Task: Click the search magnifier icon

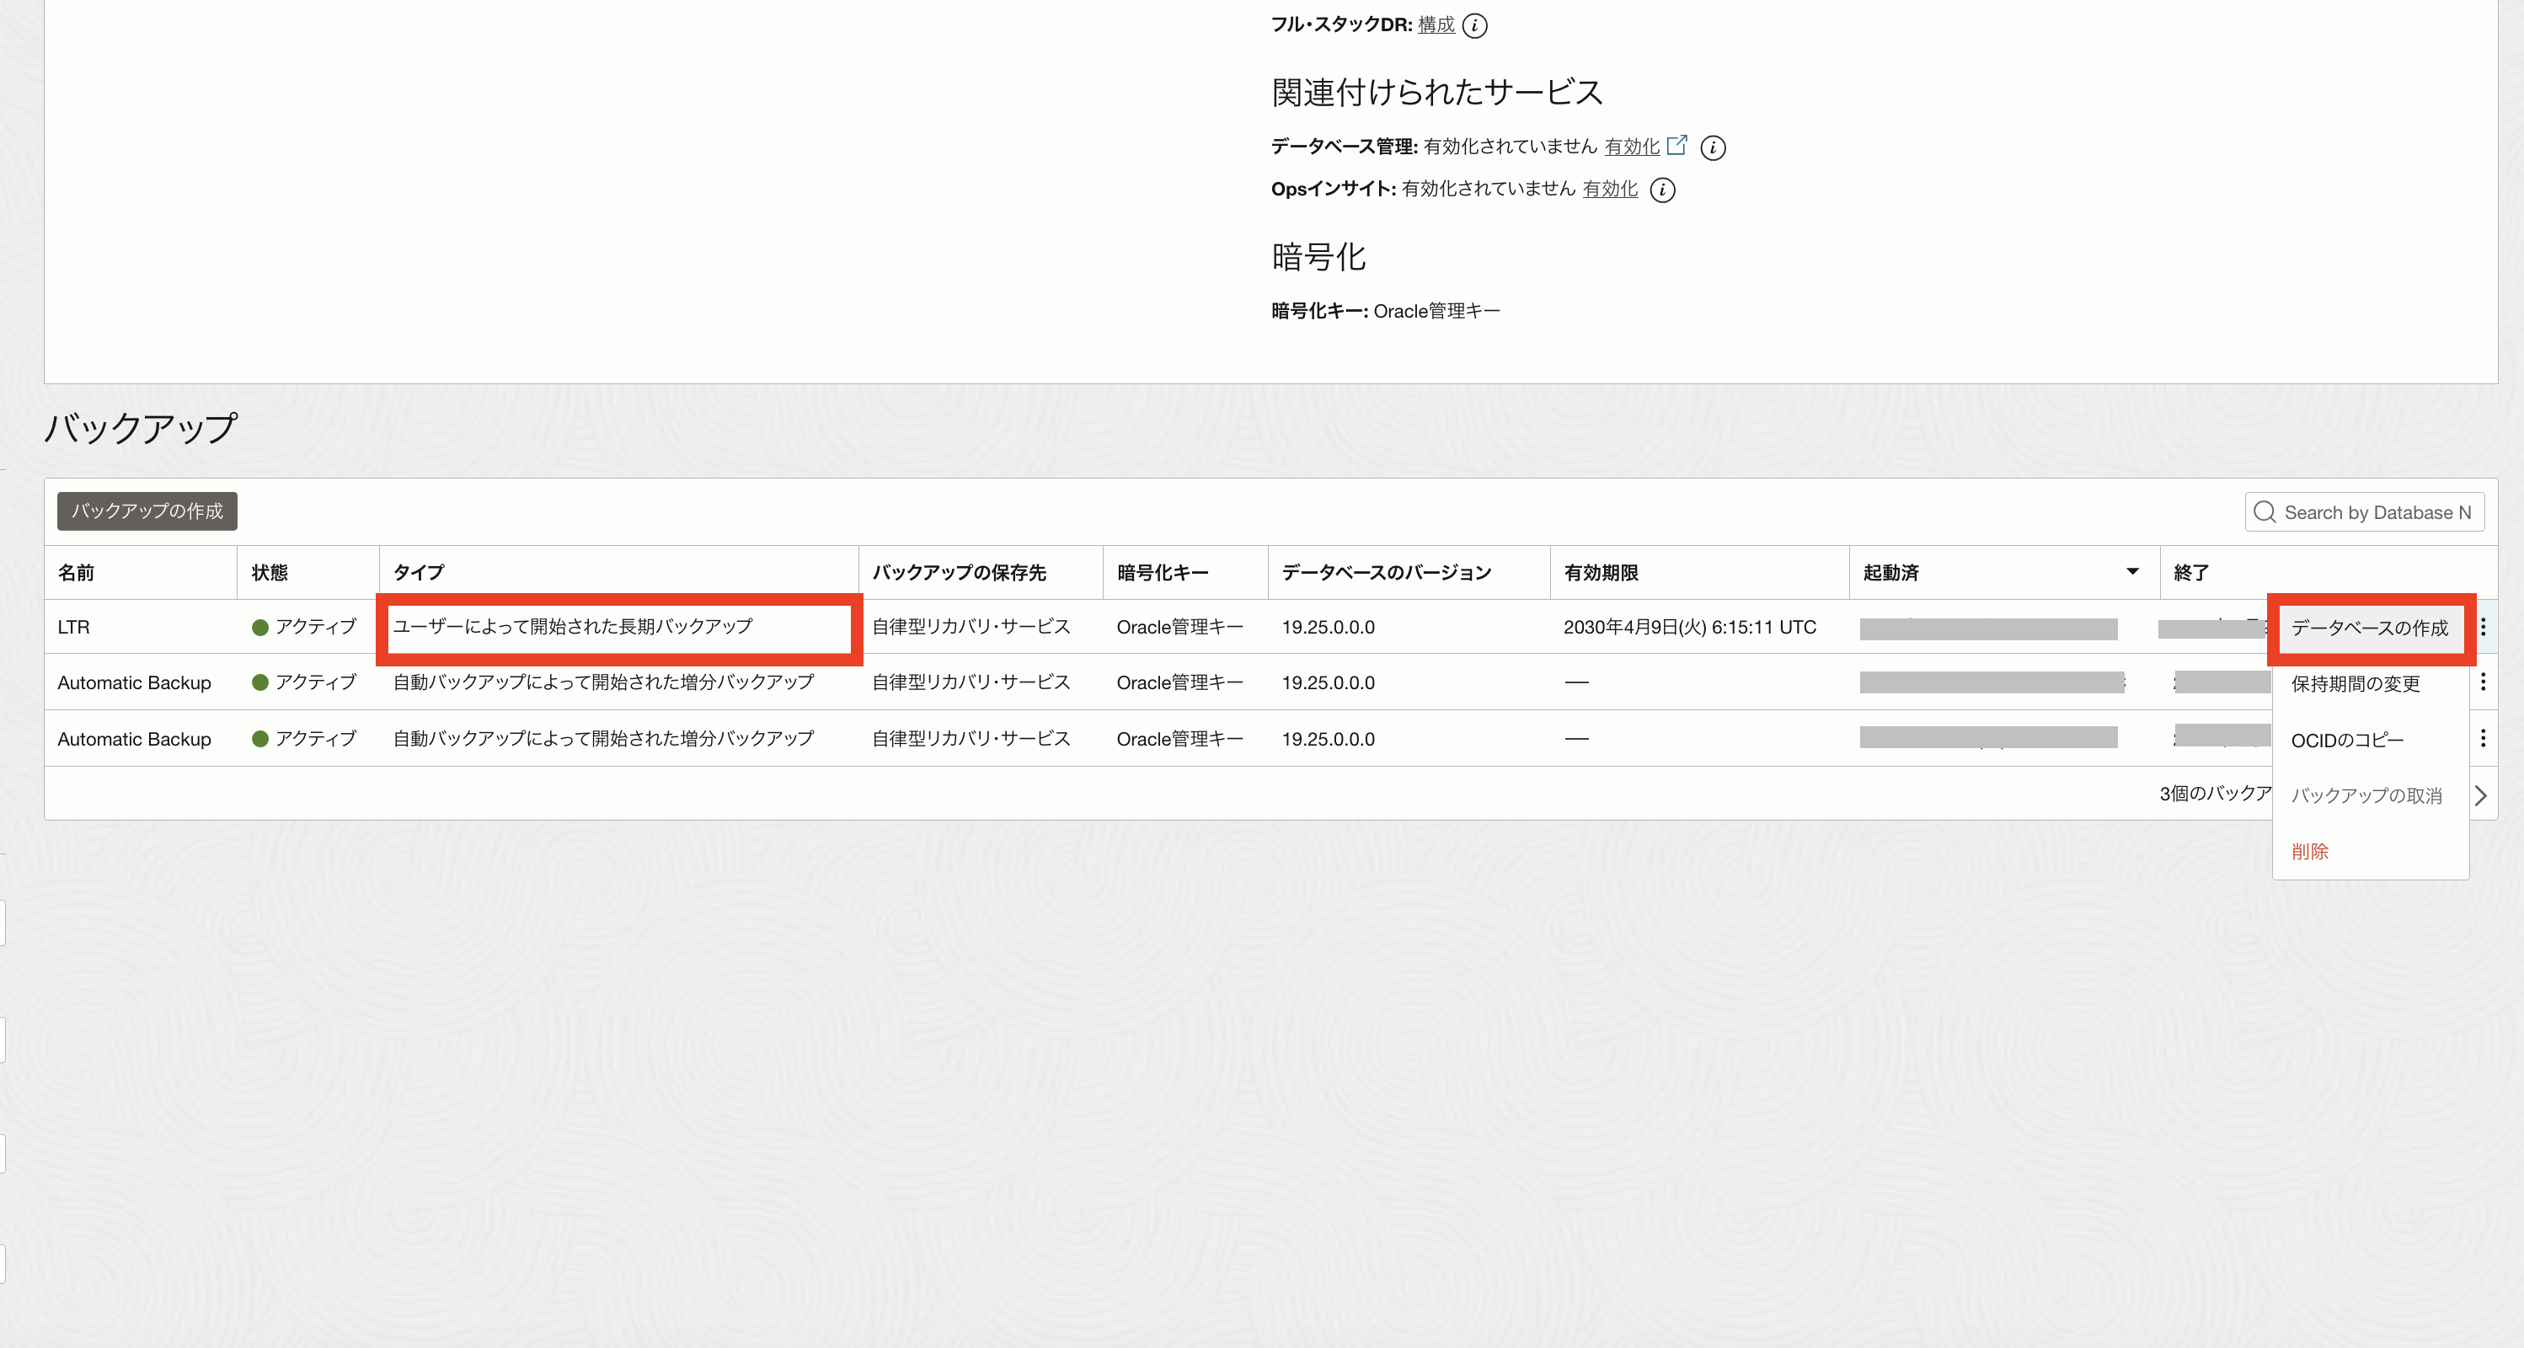Action: tap(2265, 512)
